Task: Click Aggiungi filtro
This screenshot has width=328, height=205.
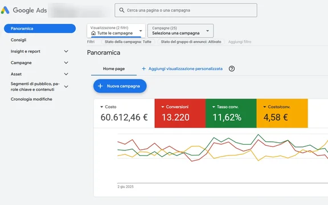Action: [x=240, y=42]
